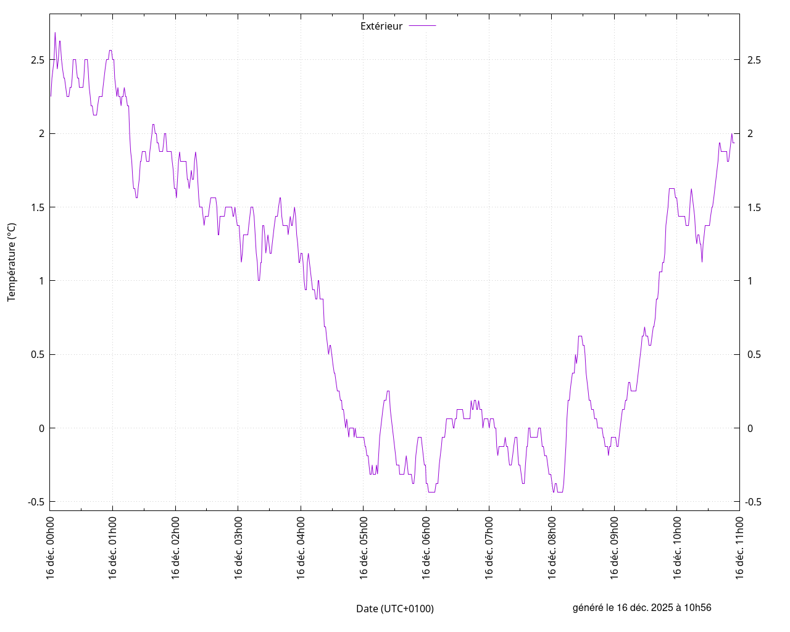
Task: Click the 16 déc. 11h00 tick label
Action: coord(739,547)
